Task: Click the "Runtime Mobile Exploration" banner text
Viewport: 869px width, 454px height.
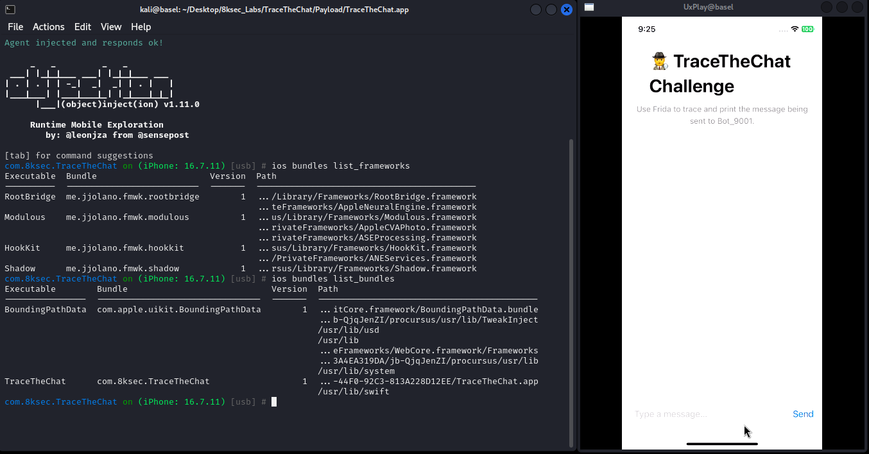Action: (x=97, y=125)
